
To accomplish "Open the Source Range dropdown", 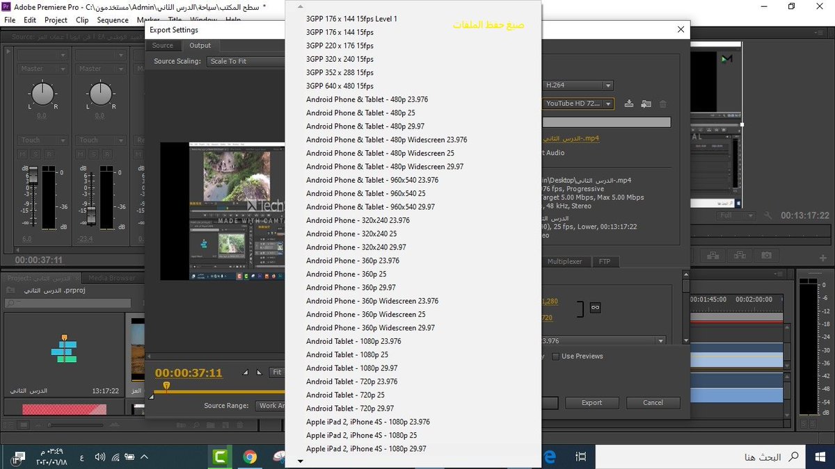I will (271, 406).
